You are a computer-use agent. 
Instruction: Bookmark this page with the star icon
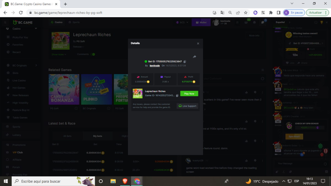point(245,13)
